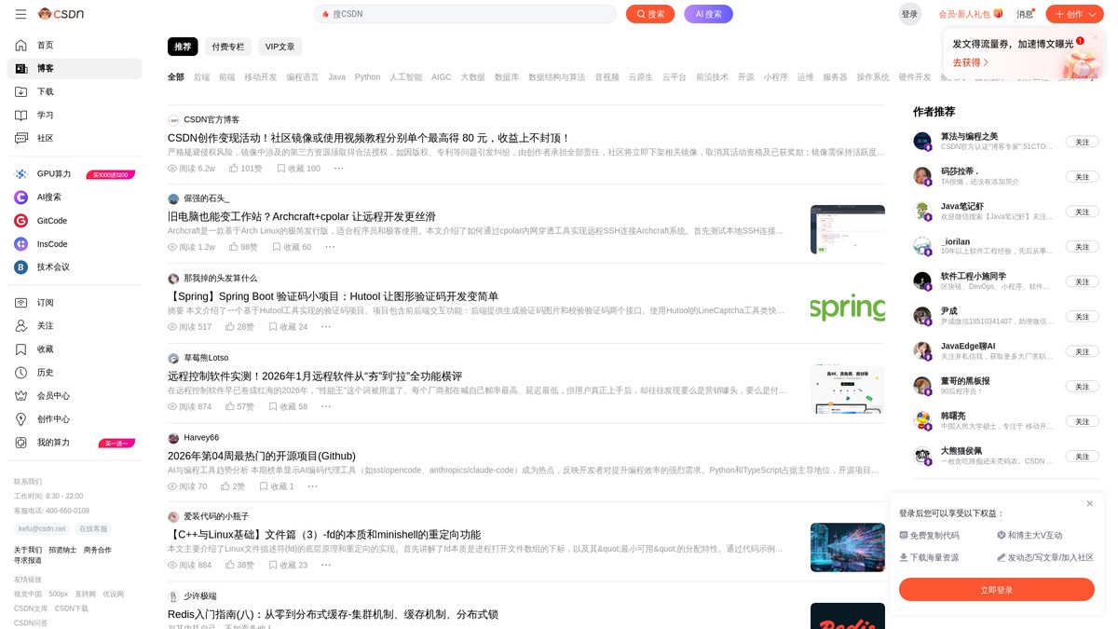
Task: Open 我的算力 in the sidebar
Action: click(x=75, y=443)
